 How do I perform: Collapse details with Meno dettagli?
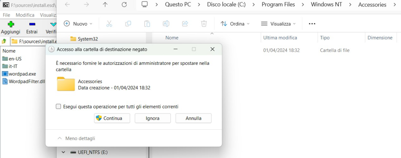point(77,138)
